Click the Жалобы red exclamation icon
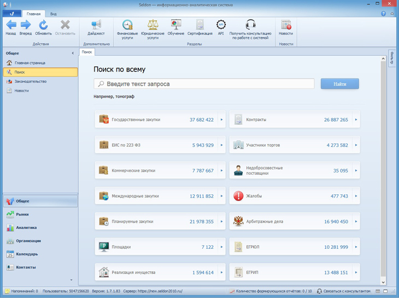 [238, 196]
